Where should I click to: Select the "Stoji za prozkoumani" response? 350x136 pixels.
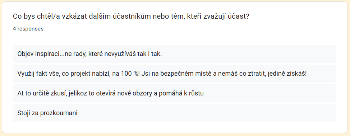174,113
